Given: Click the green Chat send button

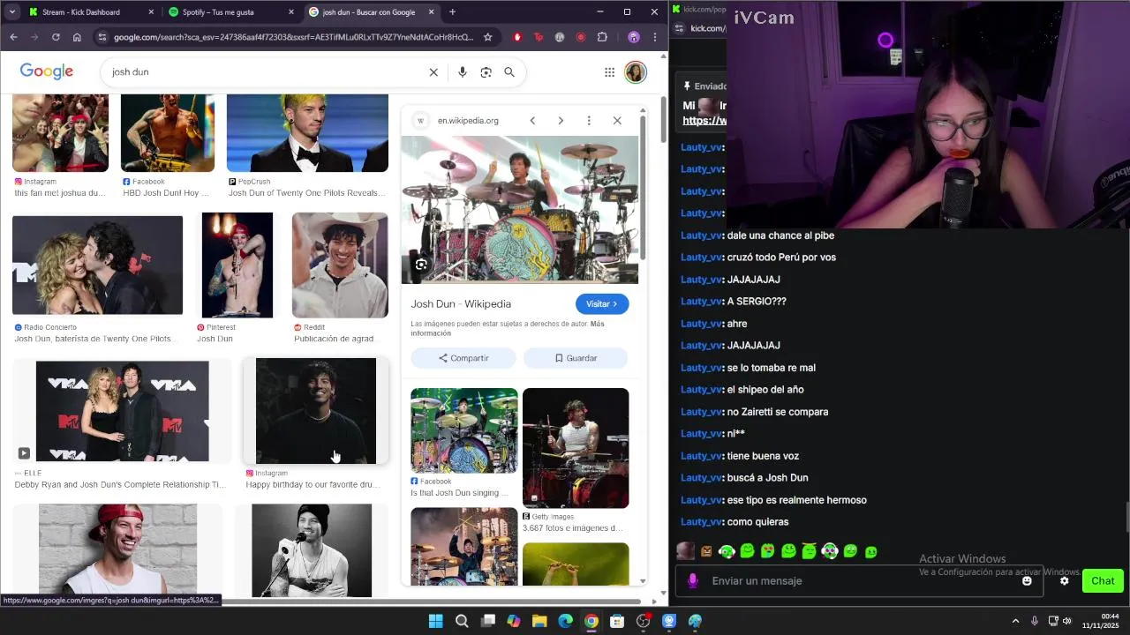Looking at the screenshot, I should pos(1103,581).
